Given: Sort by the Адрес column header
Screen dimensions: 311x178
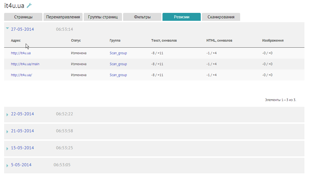Looking at the screenshot, I should (16, 41).
